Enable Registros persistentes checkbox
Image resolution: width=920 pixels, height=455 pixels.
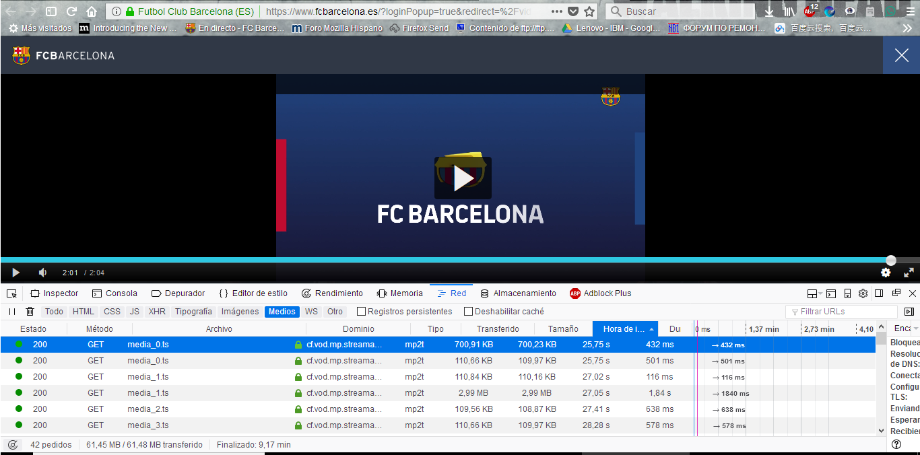tap(361, 312)
